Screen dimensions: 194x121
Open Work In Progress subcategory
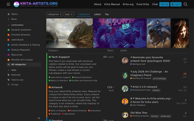(58, 111)
